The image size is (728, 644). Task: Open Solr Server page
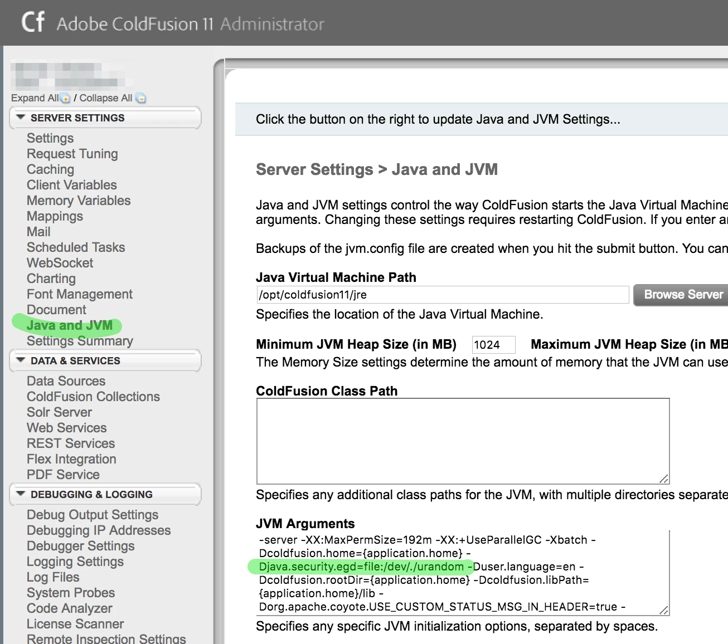click(x=59, y=412)
